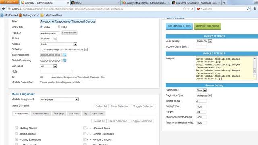Image resolution: width=258 pixels, height=145 pixels.
Task: Switch to the Qubesys Store Demo tab
Action: 146,3
